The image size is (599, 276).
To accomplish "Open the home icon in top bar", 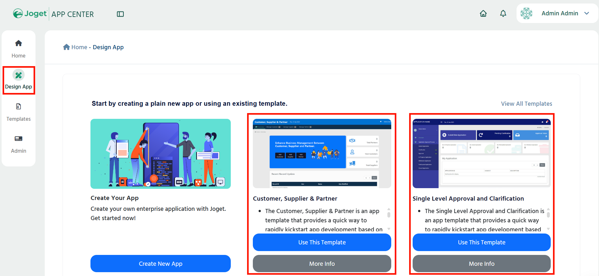I will click(483, 13).
